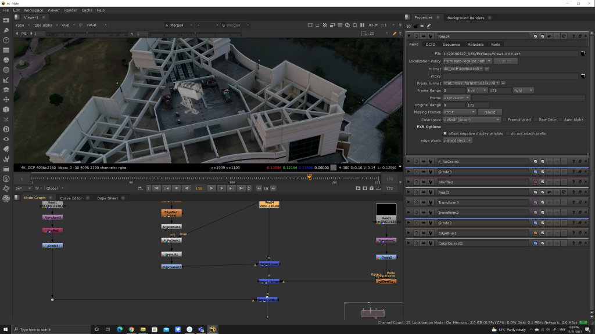Click the orange playhead on the timeline
Viewport: 595px width, 334px height.
tap(309, 176)
